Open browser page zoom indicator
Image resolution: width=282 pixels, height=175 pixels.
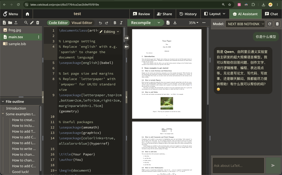pos(223,5)
